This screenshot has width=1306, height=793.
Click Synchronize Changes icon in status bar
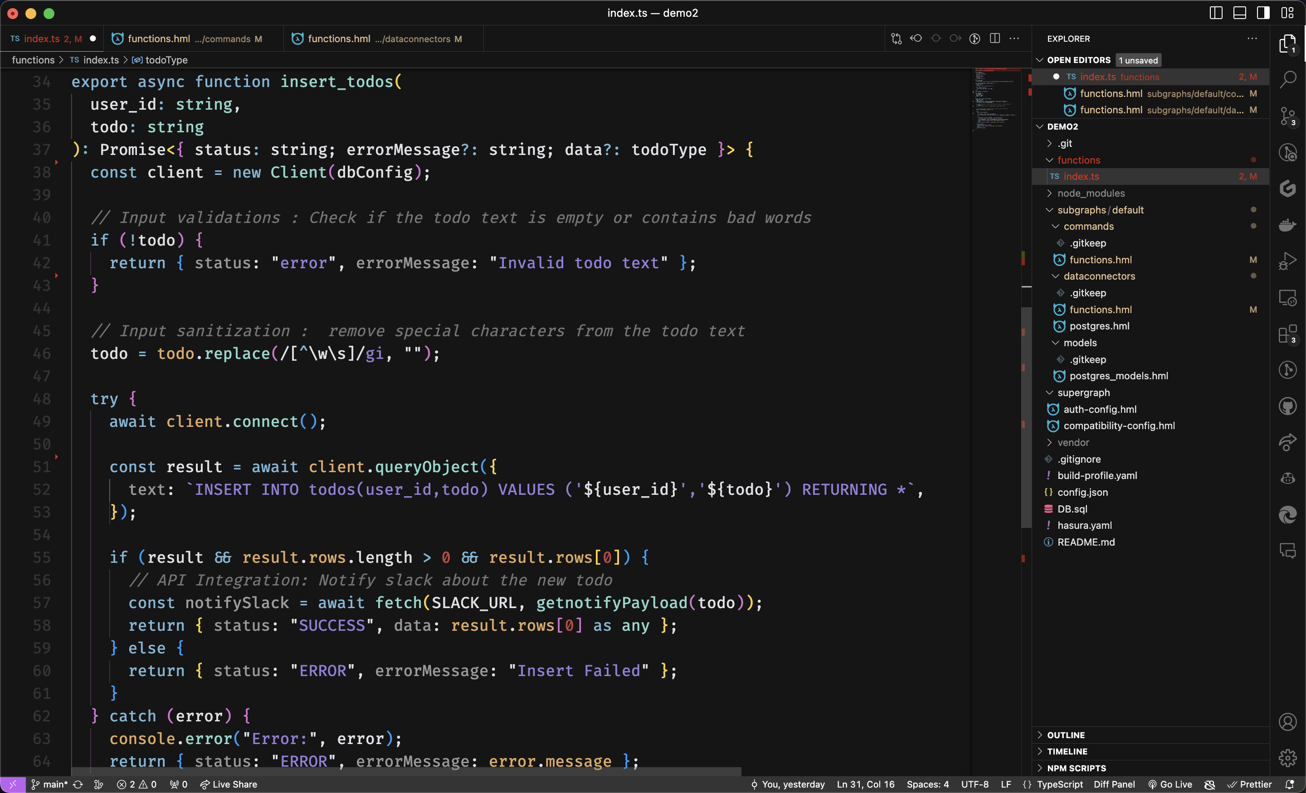point(78,784)
